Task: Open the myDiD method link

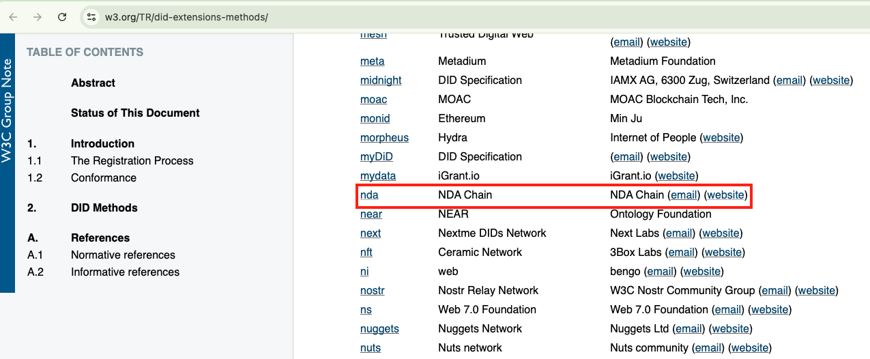Action: coord(377,156)
